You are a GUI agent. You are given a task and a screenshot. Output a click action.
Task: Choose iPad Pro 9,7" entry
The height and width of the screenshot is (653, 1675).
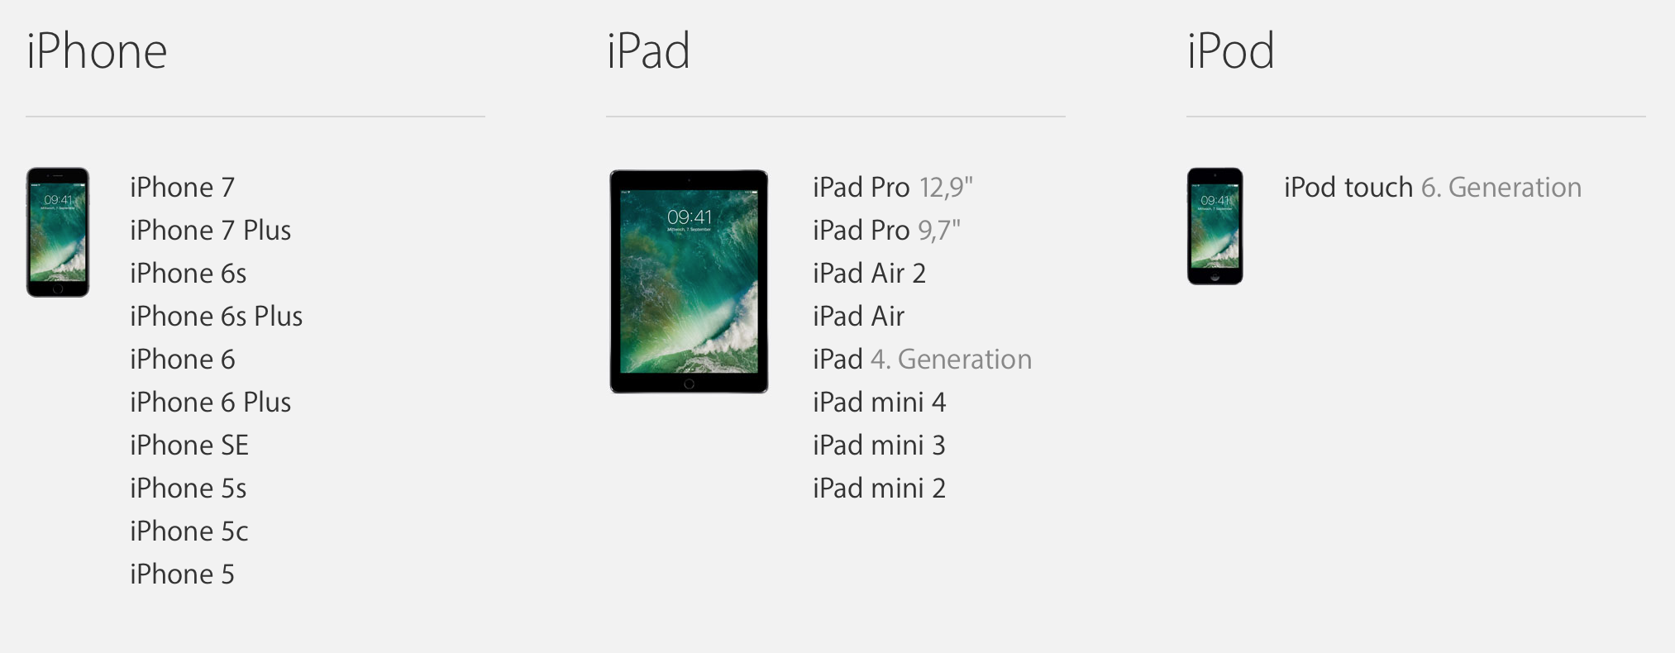click(x=886, y=231)
